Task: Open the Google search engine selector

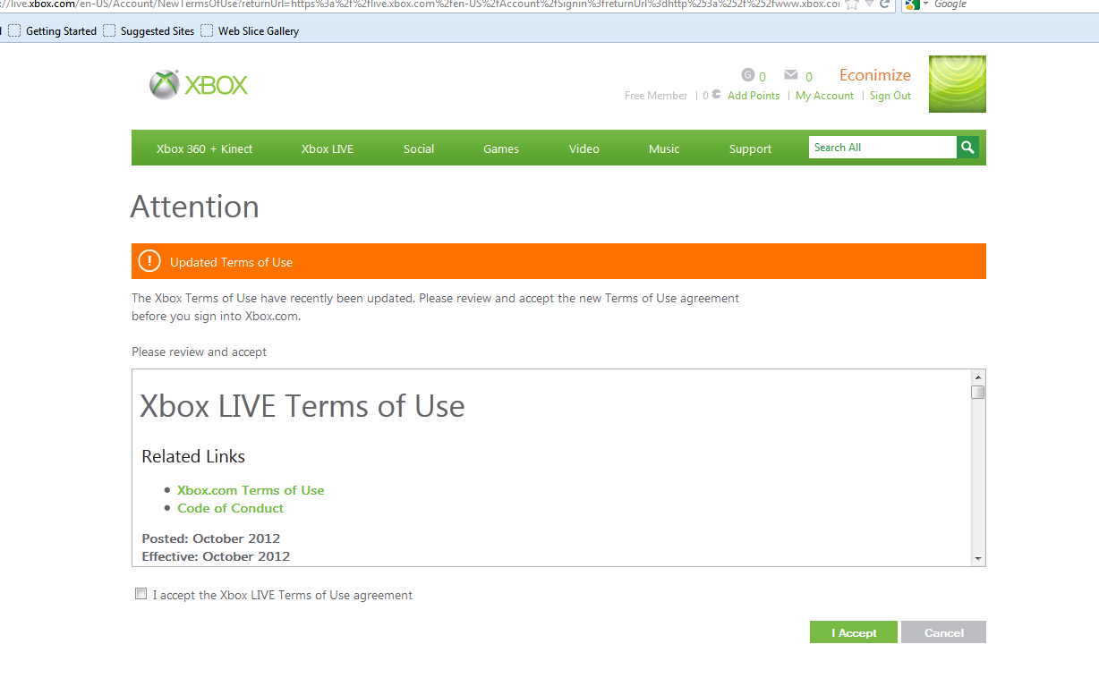Action: pos(915,4)
